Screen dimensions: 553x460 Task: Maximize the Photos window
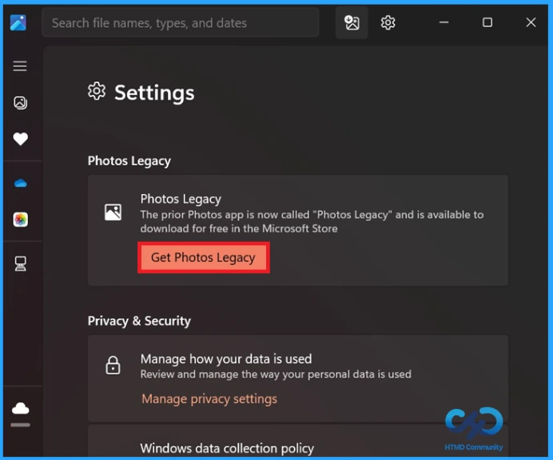pyautogui.click(x=487, y=22)
